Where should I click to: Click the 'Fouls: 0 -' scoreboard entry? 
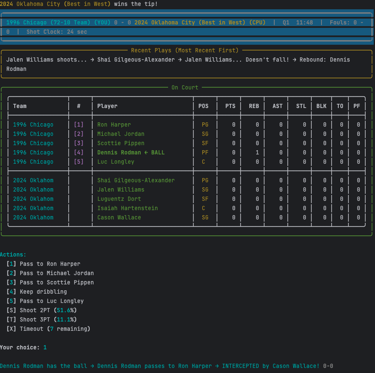346,22
